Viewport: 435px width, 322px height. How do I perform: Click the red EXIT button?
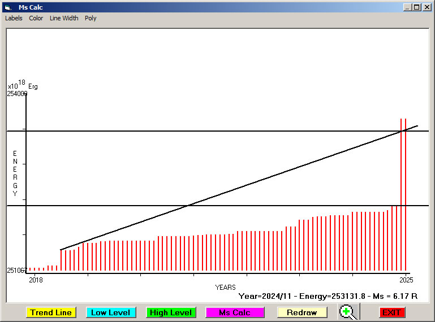(391, 312)
